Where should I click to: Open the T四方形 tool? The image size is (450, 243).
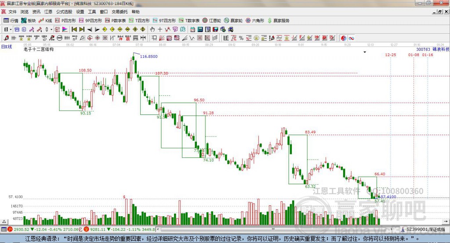pos(139,21)
